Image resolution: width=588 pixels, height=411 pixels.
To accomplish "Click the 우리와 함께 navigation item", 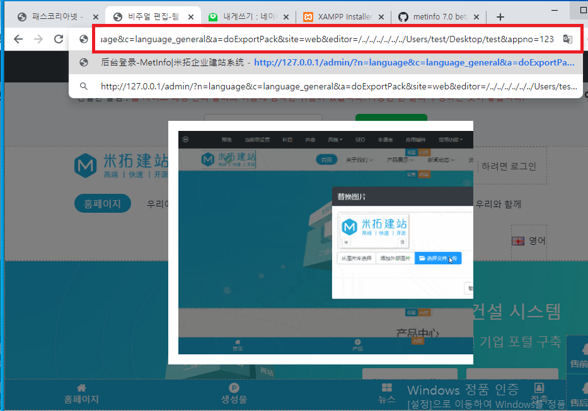I will 498,204.
